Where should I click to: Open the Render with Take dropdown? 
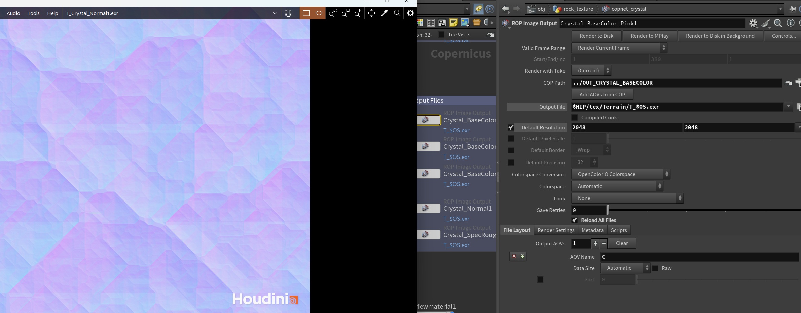click(591, 71)
